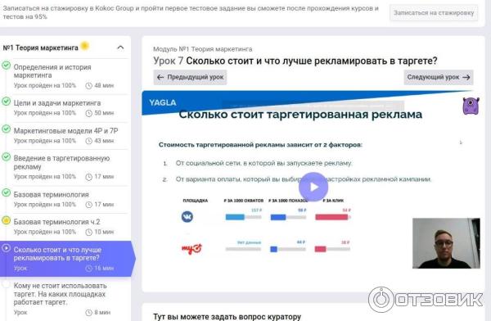This screenshot has height=321, width=491.
Task: Click clock icon next to 43 мин
Action: click(x=88, y=141)
